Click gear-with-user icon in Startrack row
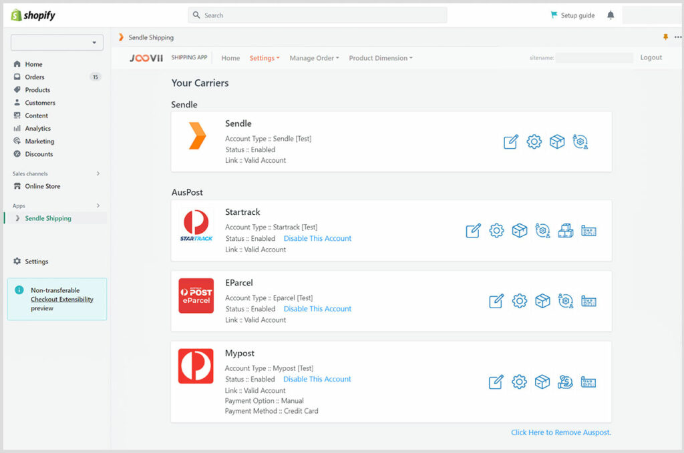684x453 pixels. click(x=542, y=230)
